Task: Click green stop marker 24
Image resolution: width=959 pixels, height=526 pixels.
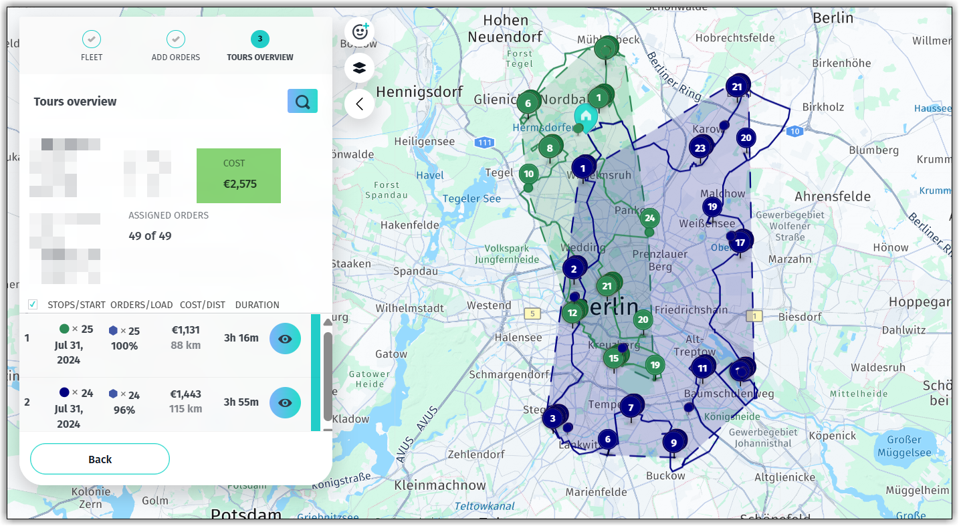Action: click(649, 218)
